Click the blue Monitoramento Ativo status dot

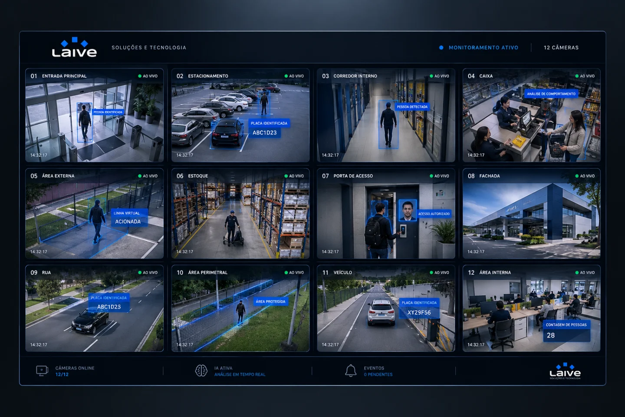coord(441,48)
